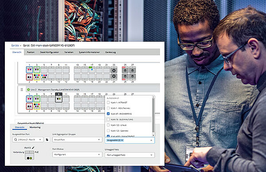This screenshot has width=266, height=172.
Task: Select port 17 with the green indicator
Action: tap(92, 70)
